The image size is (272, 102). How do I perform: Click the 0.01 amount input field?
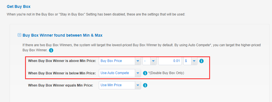point(170,61)
